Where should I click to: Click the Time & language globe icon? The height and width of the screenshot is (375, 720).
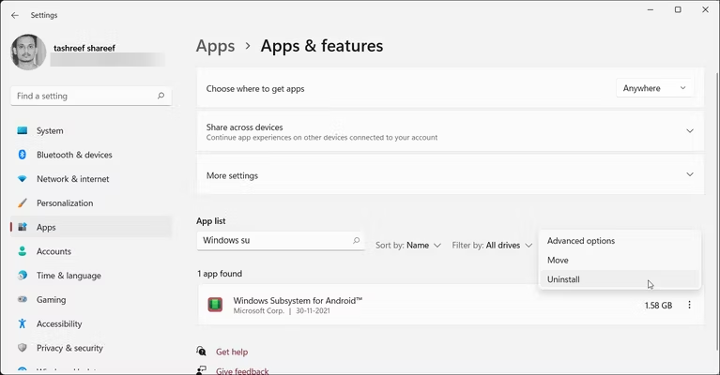point(22,275)
